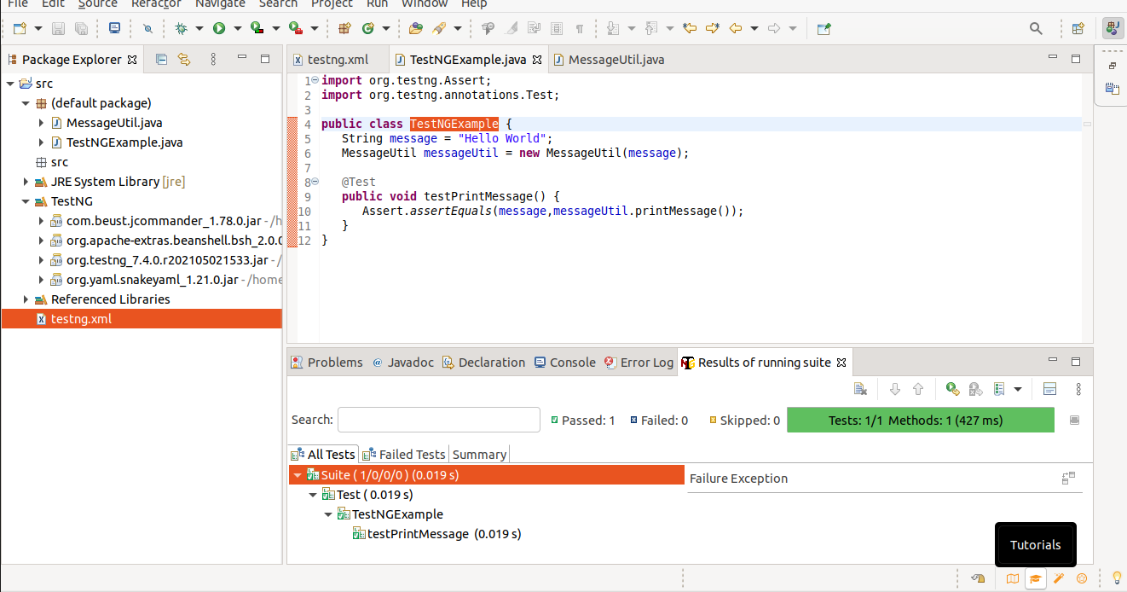
Task: Toggle Link with Editor in Package Explorer
Action: [x=186, y=59]
